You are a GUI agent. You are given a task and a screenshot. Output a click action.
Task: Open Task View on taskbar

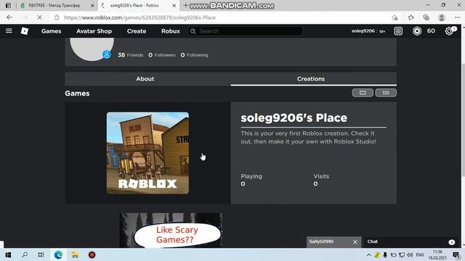click(x=41, y=254)
